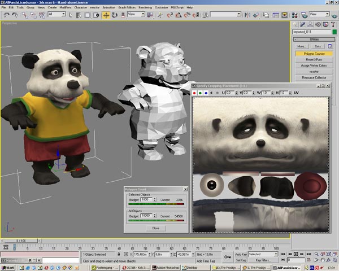
Task: Pick the Rectangular Selection Region tool
Action: [88, 15]
